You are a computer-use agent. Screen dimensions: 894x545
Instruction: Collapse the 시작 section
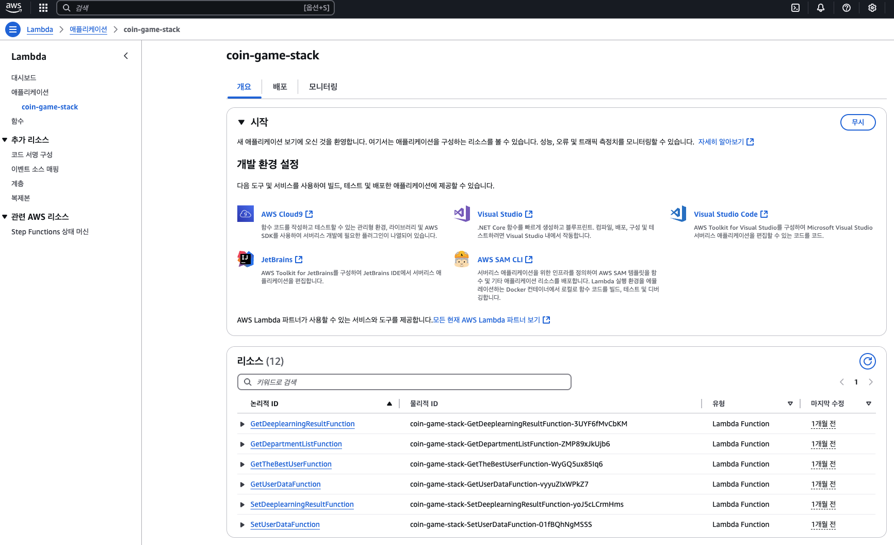pyautogui.click(x=241, y=122)
